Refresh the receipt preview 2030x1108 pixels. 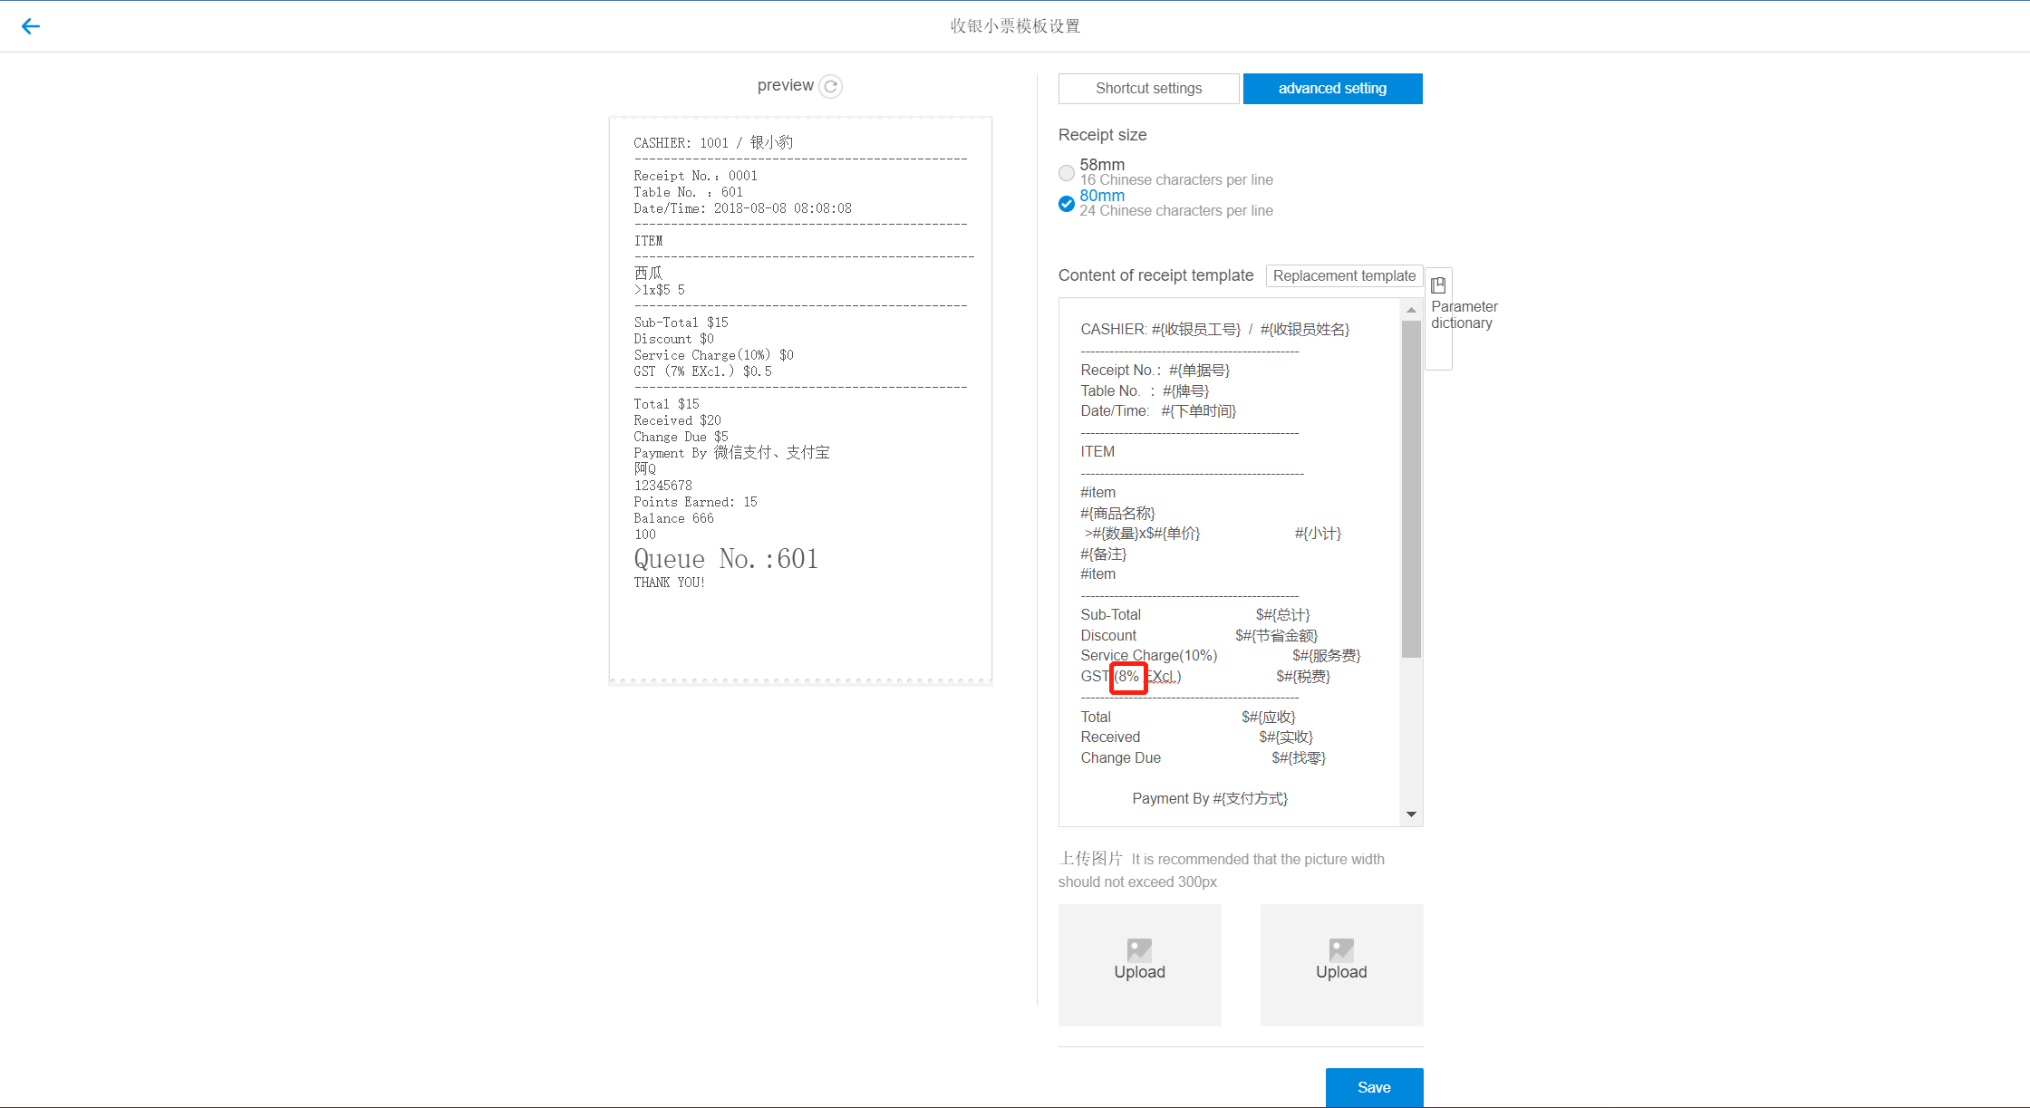point(830,86)
